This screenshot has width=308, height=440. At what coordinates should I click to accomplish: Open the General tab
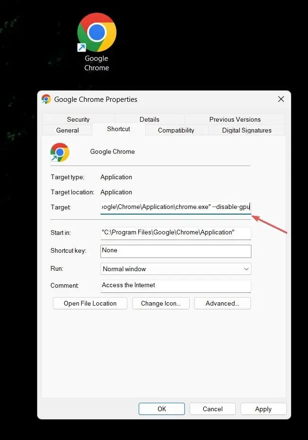(x=67, y=130)
